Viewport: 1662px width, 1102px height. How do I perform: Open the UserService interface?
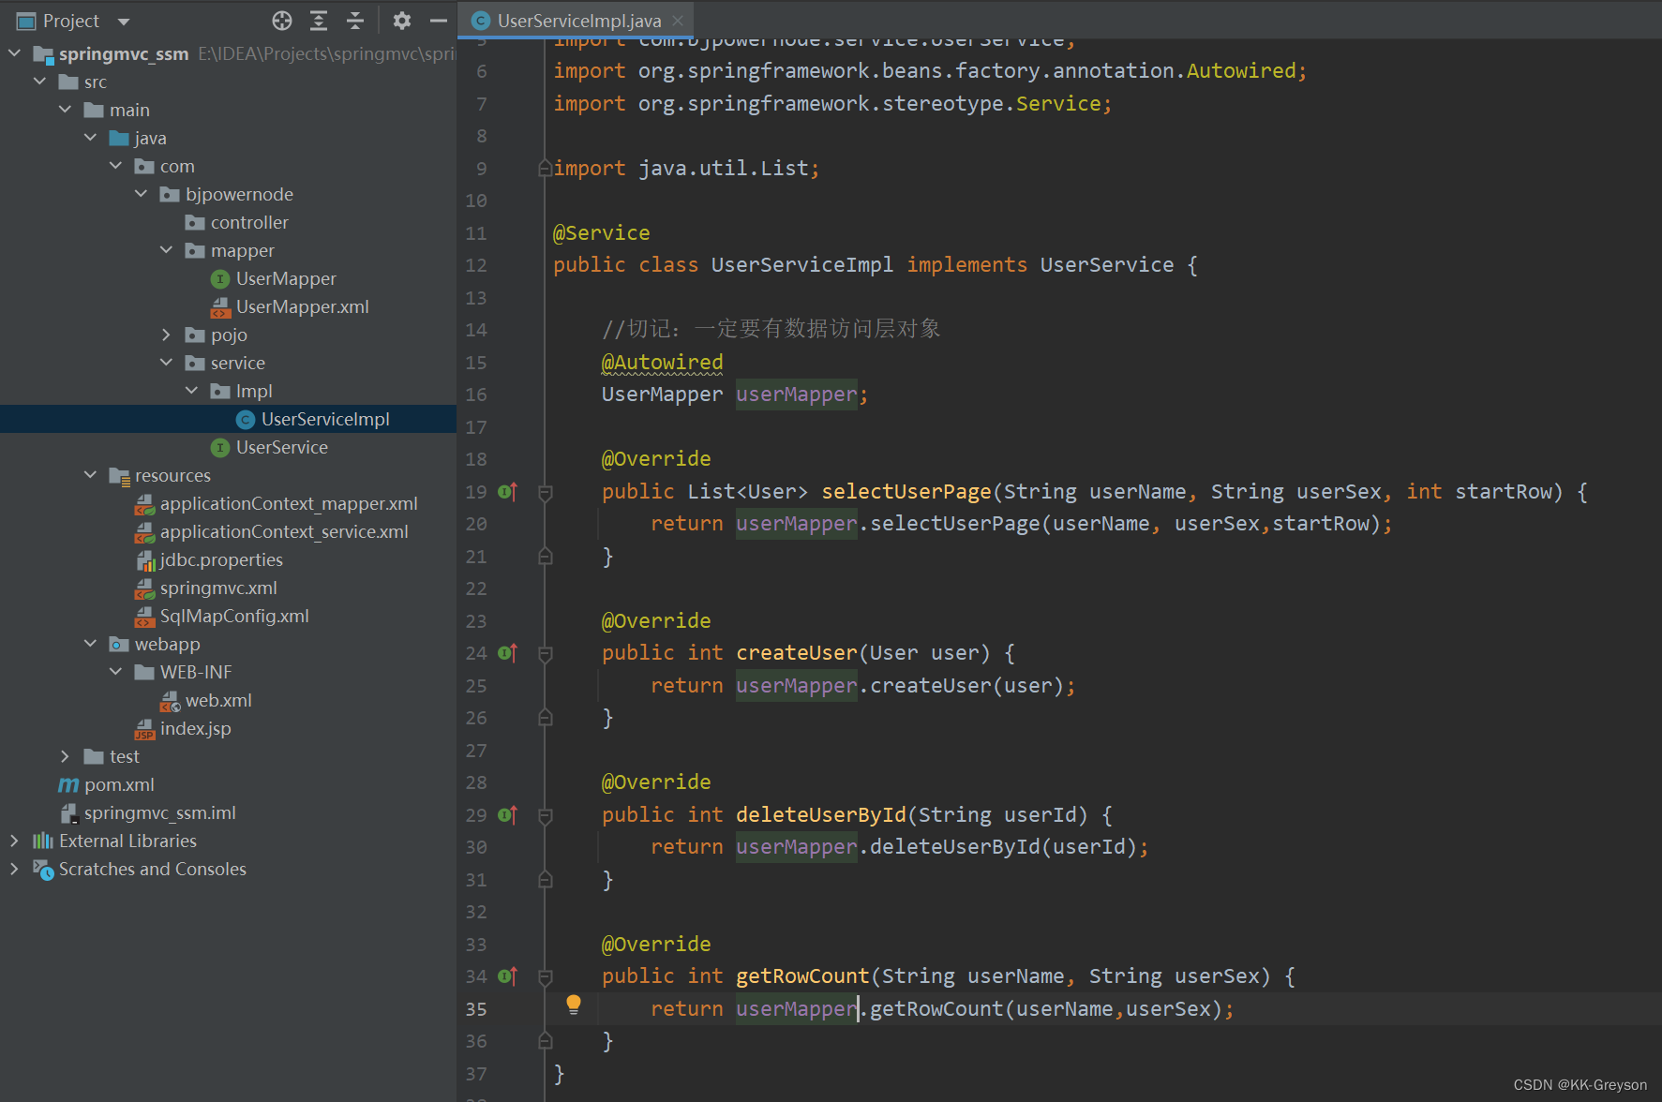click(x=281, y=447)
